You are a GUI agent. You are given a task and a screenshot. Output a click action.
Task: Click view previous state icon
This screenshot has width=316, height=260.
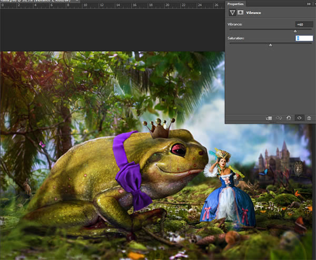(x=279, y=118)
